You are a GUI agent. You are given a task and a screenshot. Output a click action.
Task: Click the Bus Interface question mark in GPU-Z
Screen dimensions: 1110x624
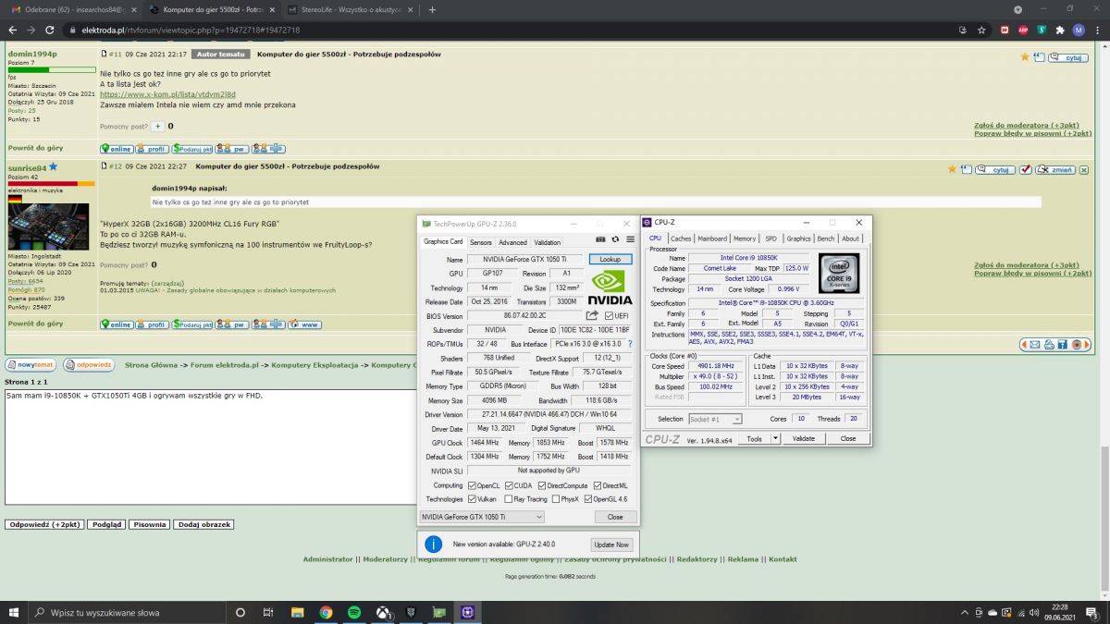point(630,344)
